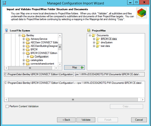Click the ProjectWise target path field
Image resolution: width=151 pixels, height=126 pixels.
pos(110,74)
